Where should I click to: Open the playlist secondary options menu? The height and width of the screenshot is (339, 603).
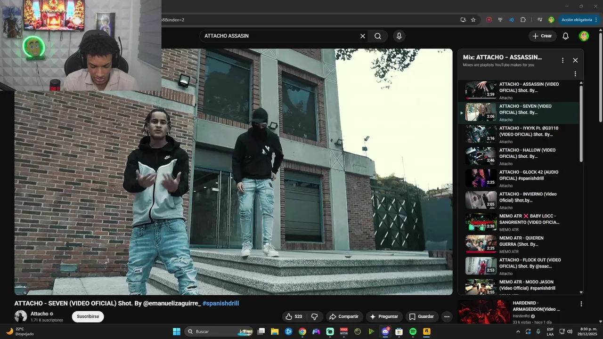pos(575,74)
